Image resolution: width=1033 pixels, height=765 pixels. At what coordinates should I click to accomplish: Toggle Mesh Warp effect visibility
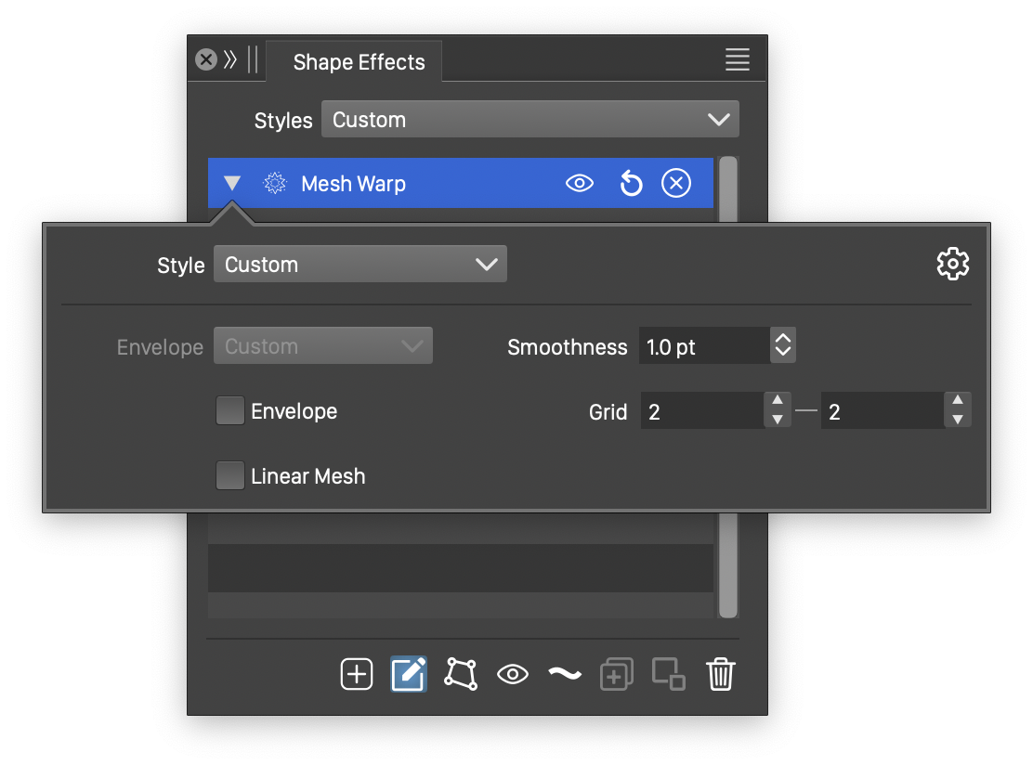[x=580, y=184]
